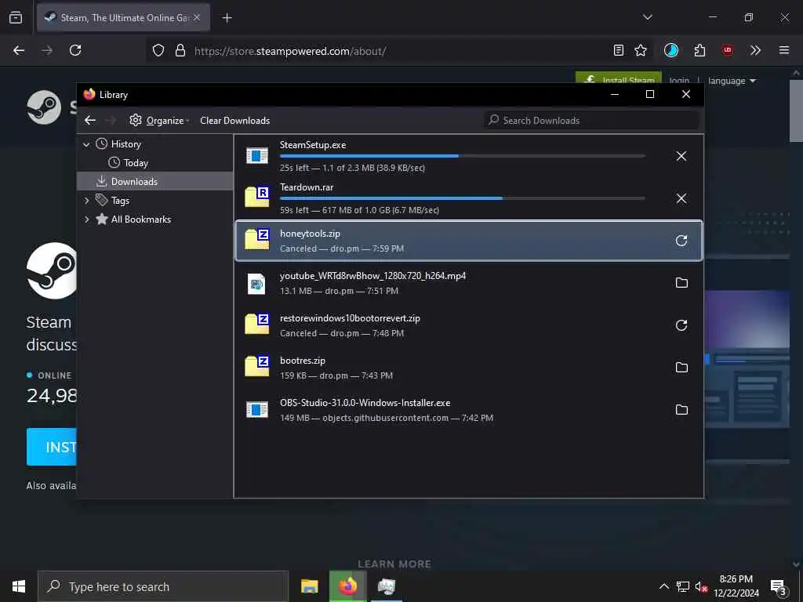Viewport: 803px width, 602px height.
Task: Open the Firefox application menu
Action: click(x=784, y=50)
